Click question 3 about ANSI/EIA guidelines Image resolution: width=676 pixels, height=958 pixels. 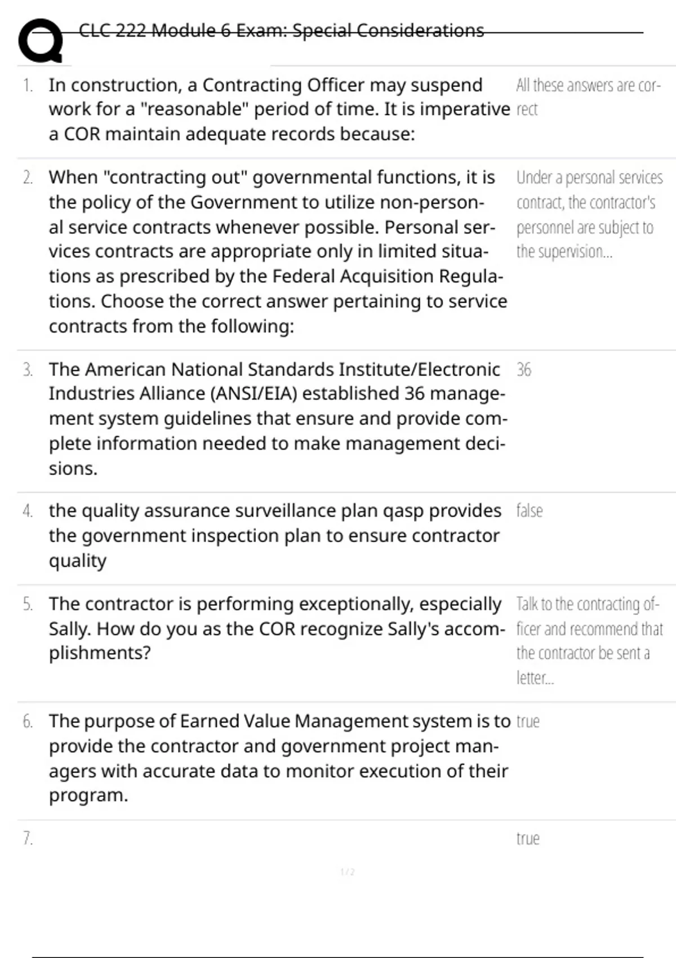click(x=278, y=419)
